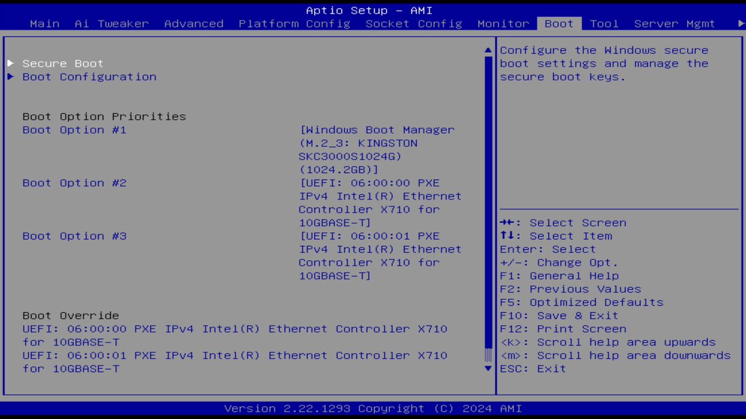Select Boot Option #2 label

pos(74,183)
